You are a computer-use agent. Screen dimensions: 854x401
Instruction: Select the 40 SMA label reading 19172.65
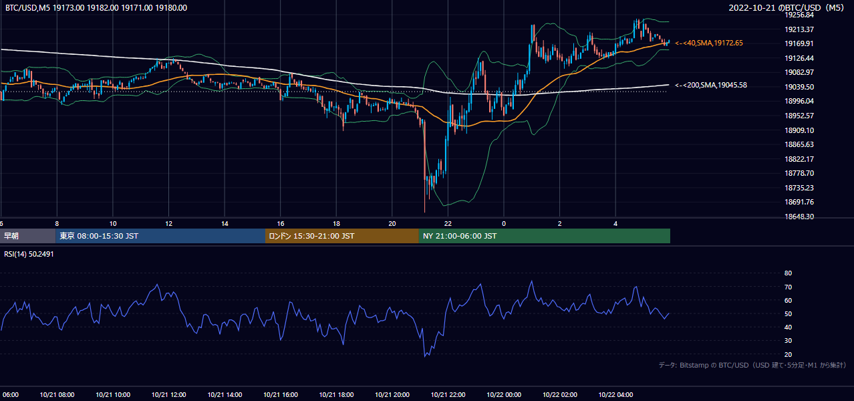point(709,43)
